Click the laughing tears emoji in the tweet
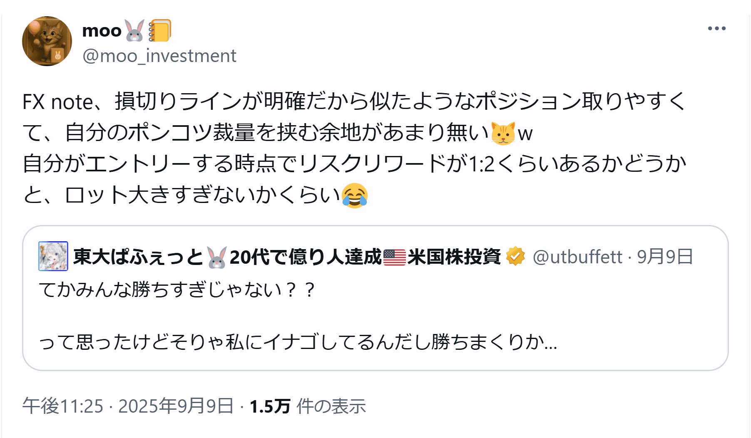Screen dimensions: 751x438 [x=354, y=195]
